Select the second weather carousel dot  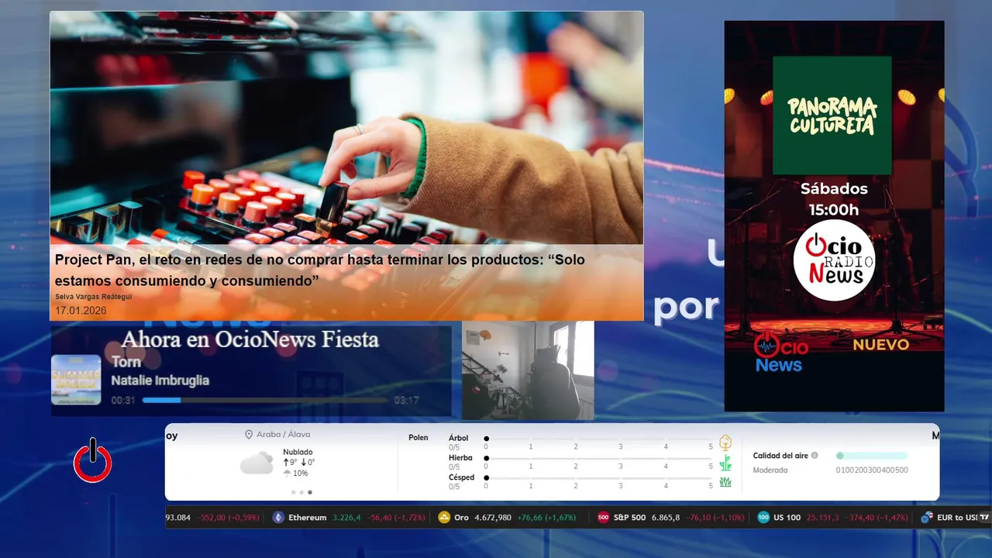(x=301, y=492)
